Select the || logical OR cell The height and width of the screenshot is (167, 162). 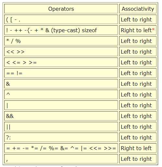(x=61, y=127)
